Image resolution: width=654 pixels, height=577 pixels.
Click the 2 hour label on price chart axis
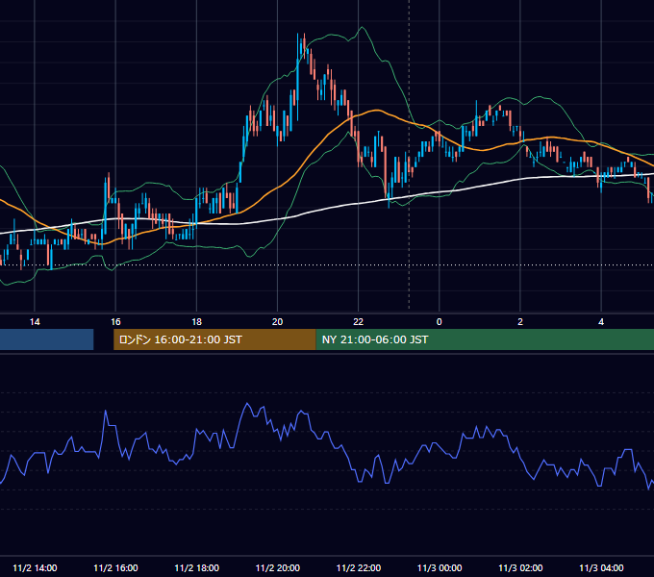pyautogui.click(x=520, y=322)
